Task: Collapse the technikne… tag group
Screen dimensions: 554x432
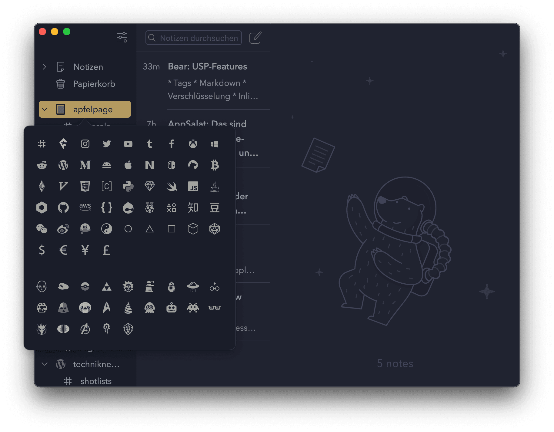Action: [x=45, y=364]
